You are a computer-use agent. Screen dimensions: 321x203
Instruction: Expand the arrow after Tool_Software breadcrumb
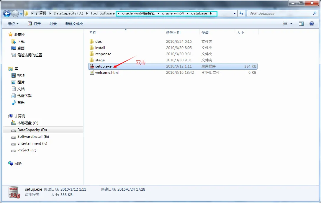[x=118, y=14]
